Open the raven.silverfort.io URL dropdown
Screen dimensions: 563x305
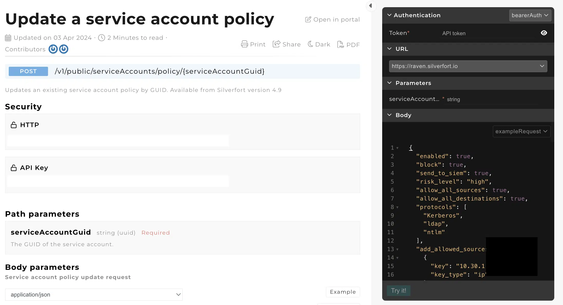[x=468, y=66]
